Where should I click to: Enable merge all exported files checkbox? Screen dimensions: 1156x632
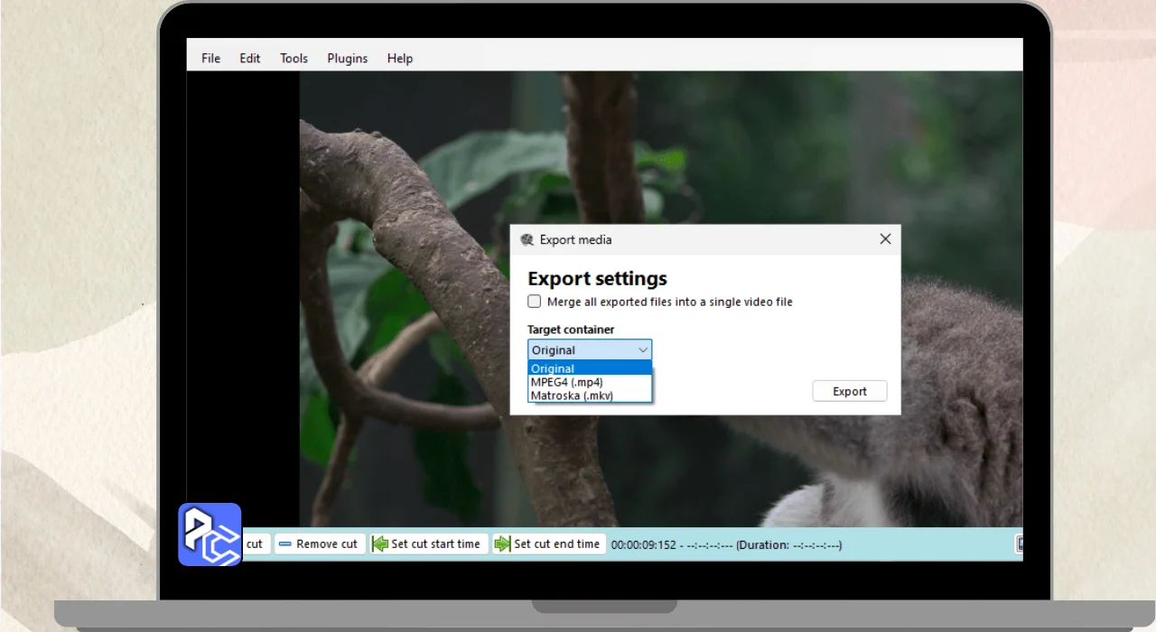[x=535, y=302]
